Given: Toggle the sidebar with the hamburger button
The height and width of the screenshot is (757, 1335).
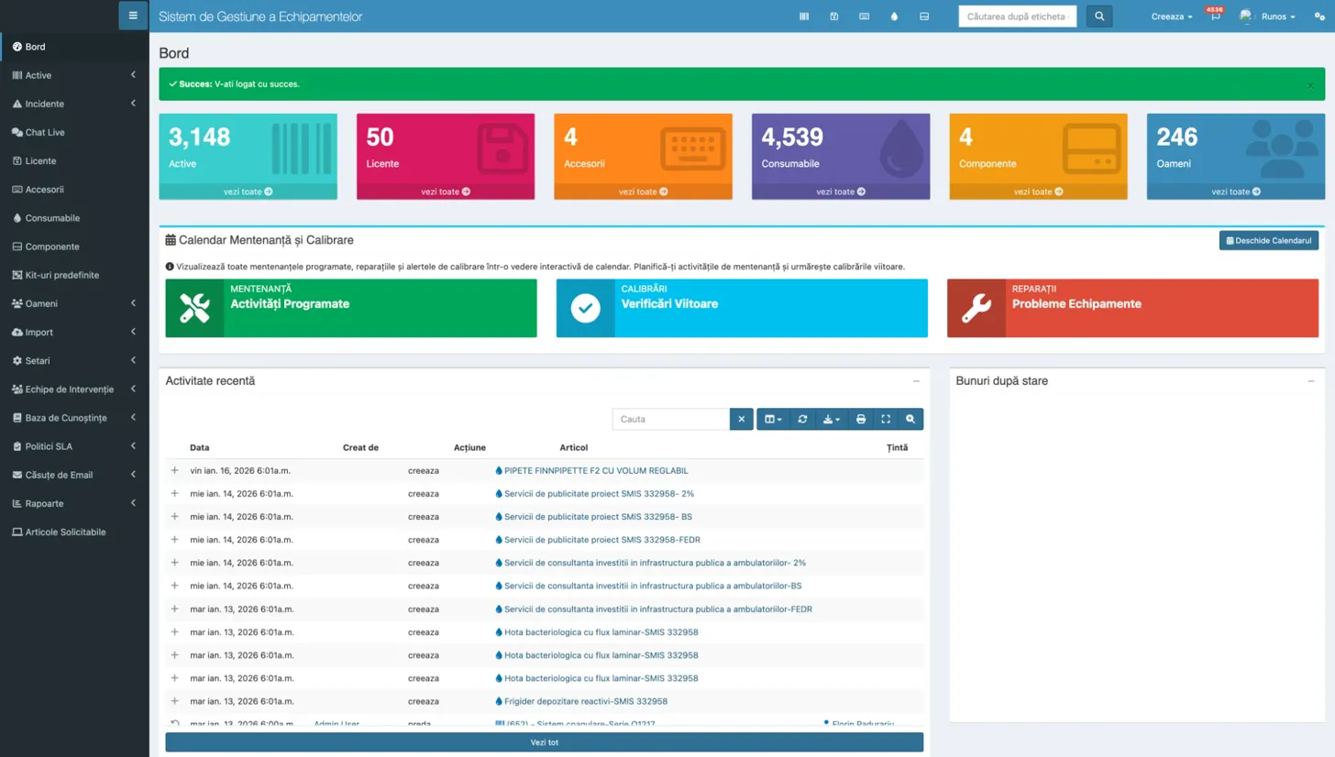Looking at the screenshot, I should tap(133, 15).
